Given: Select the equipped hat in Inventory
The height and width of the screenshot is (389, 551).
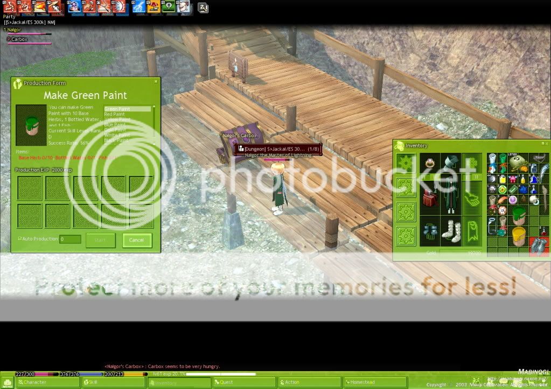Looking at the screenshot, I should [451, 163].
